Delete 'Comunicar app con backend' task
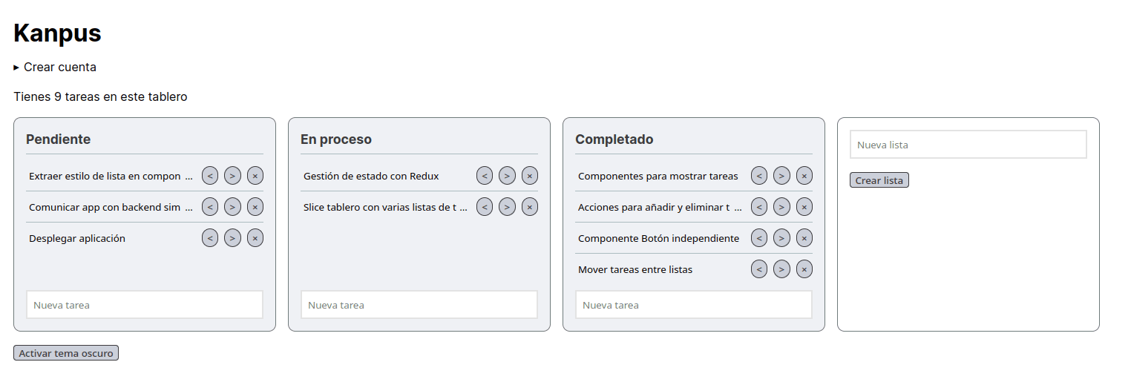1131x385 pixels. pyautogui.click(x=255, y=207)
